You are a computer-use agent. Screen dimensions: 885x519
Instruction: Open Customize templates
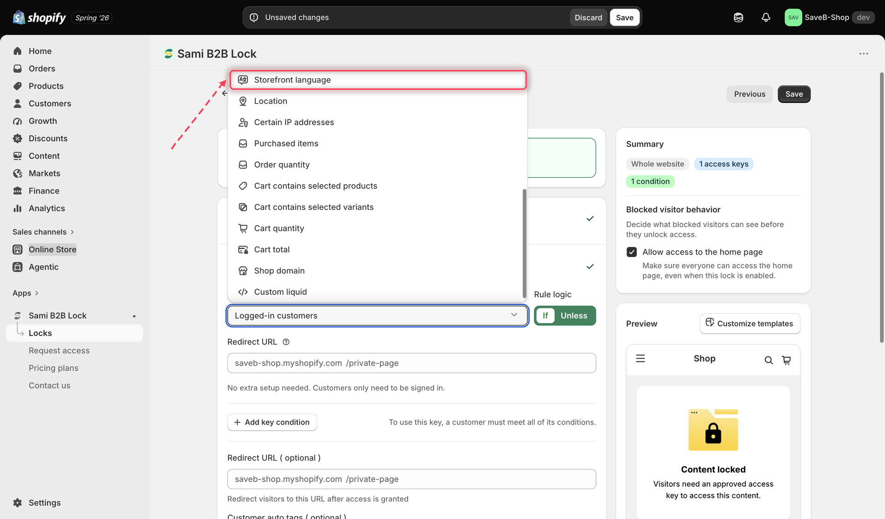[750, 323]
